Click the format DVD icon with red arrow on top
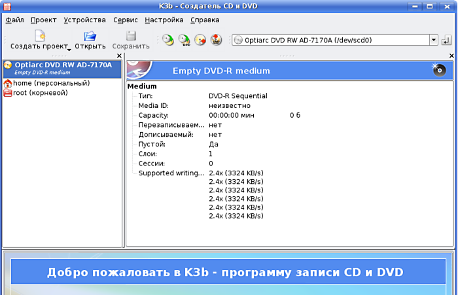 click(216, 40)
